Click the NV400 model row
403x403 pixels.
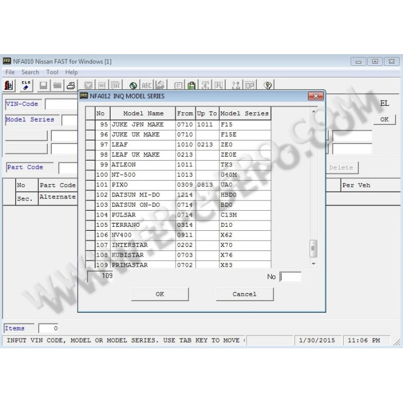pyautogui.click(x=178, y=235)
